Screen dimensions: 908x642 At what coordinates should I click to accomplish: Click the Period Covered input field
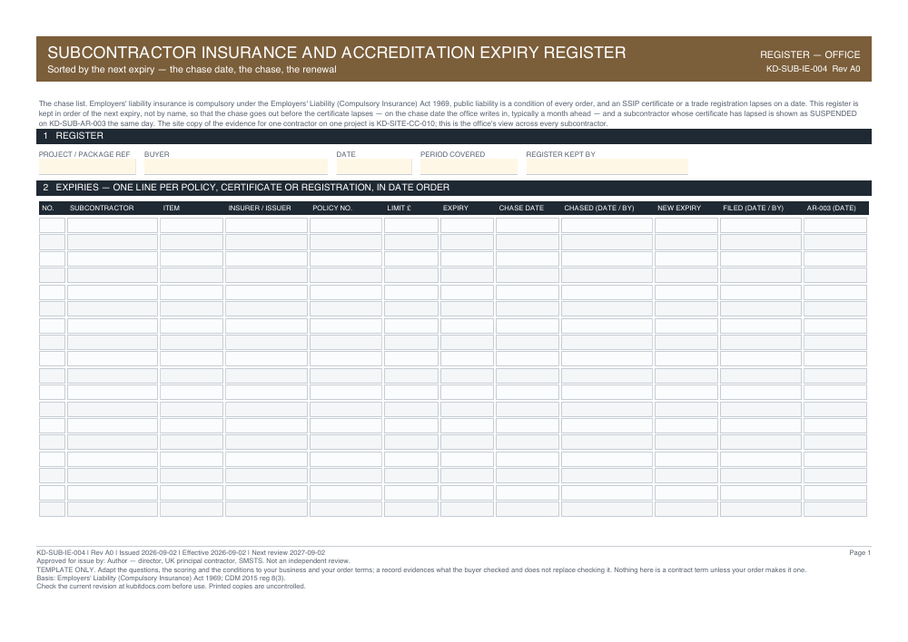(469, 167)
